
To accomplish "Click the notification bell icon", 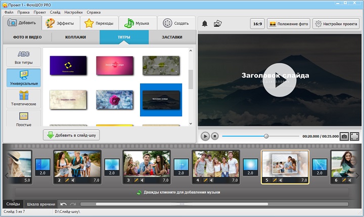I will [x=205, y=23].
